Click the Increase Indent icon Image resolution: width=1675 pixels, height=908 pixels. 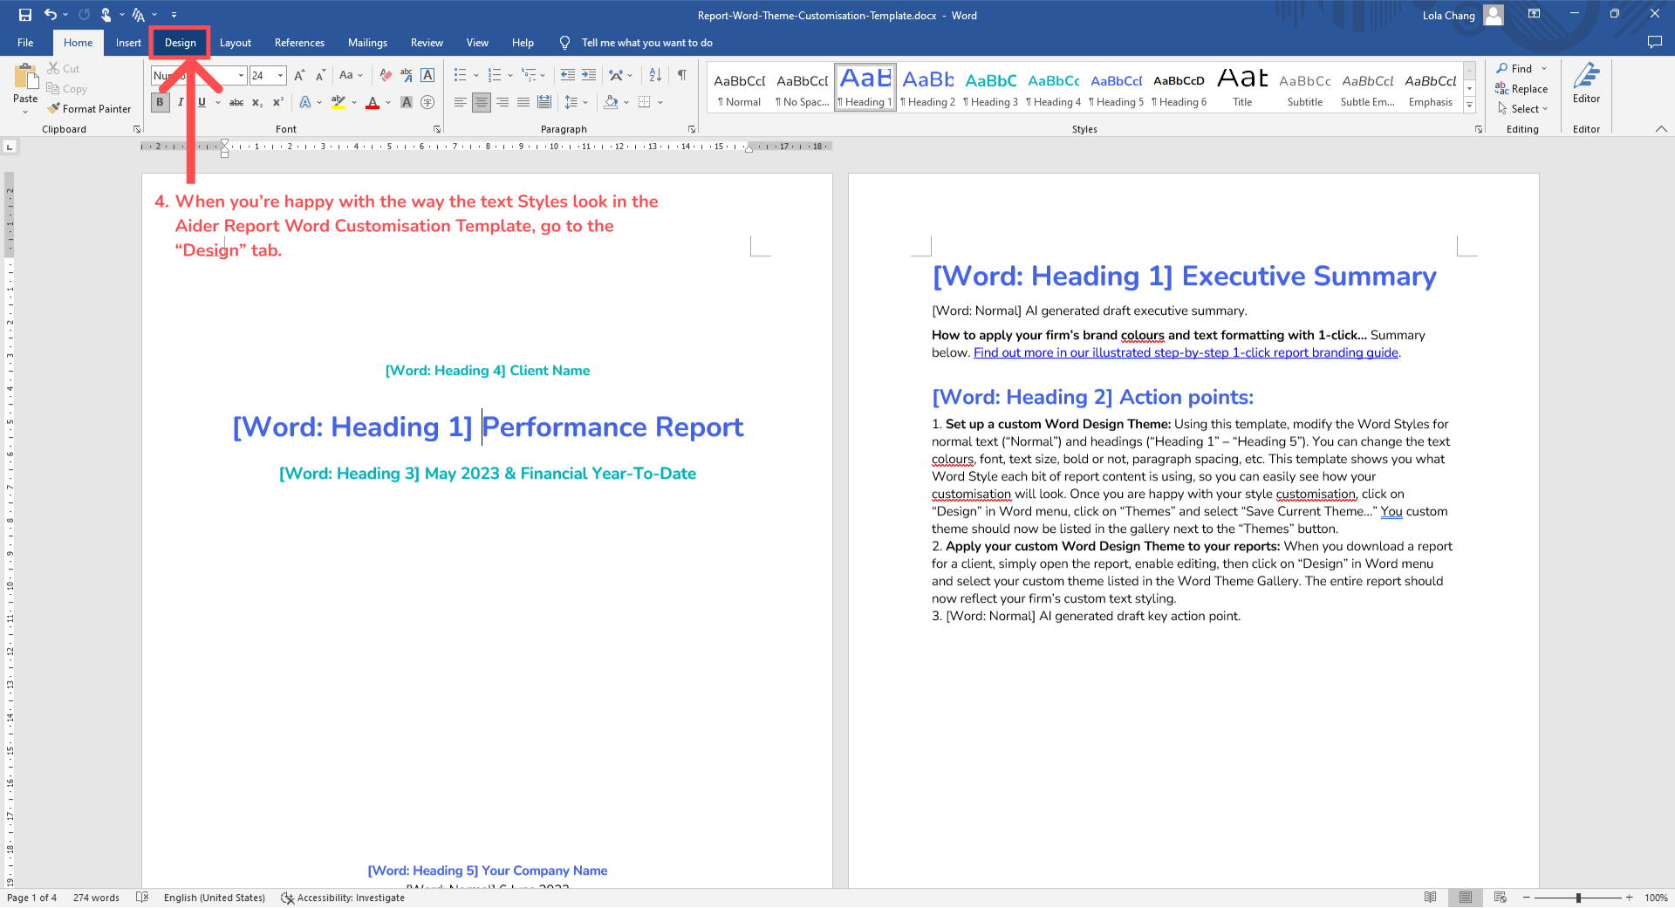[589, 75]
